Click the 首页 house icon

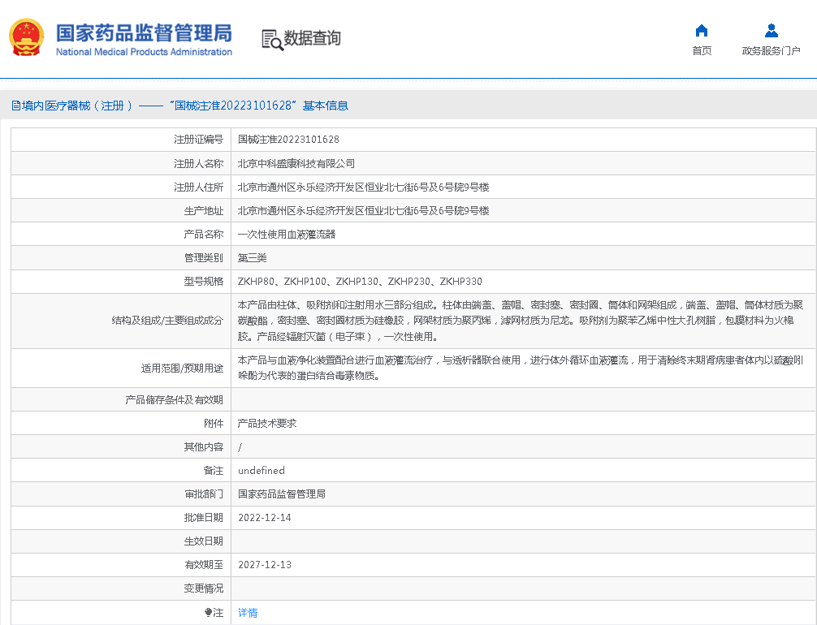click(x=702, y=31)
